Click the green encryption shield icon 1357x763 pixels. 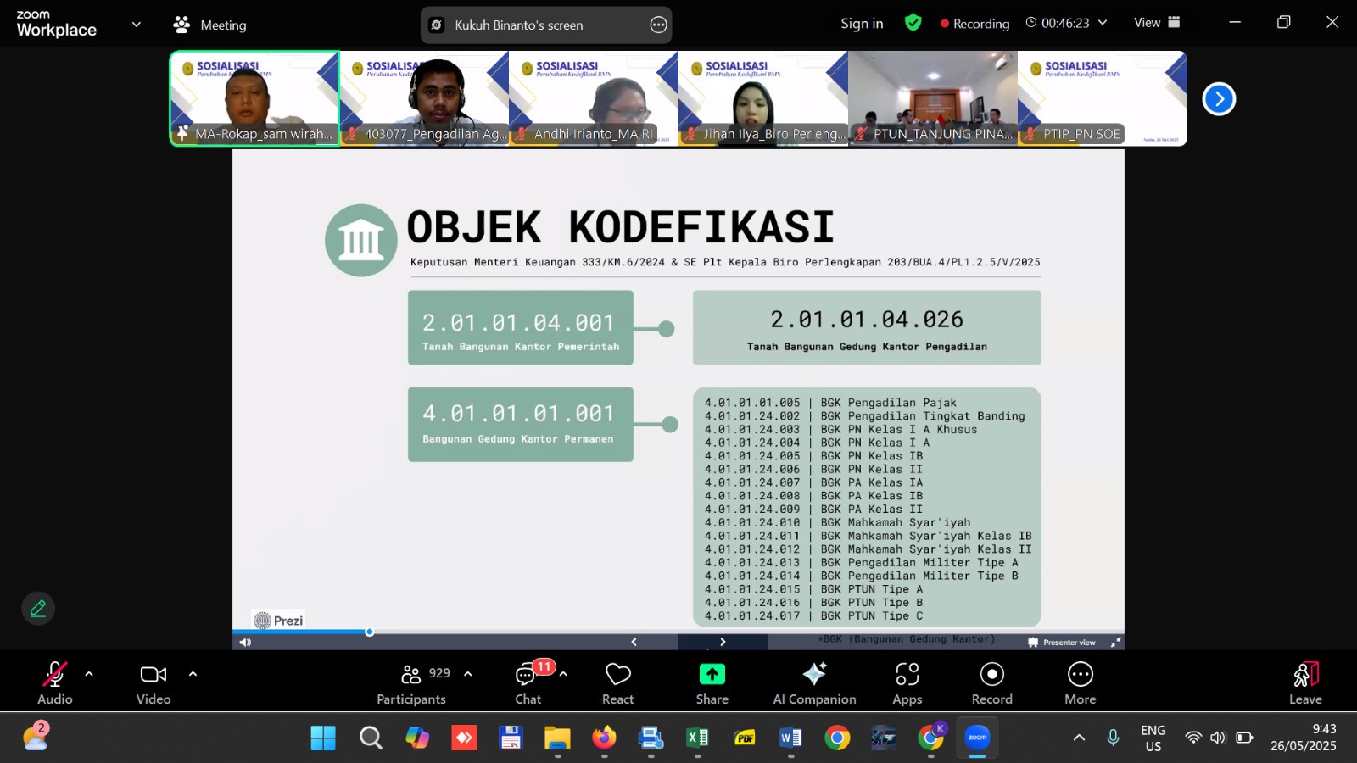pyautogui.click(x=913, y=23)
